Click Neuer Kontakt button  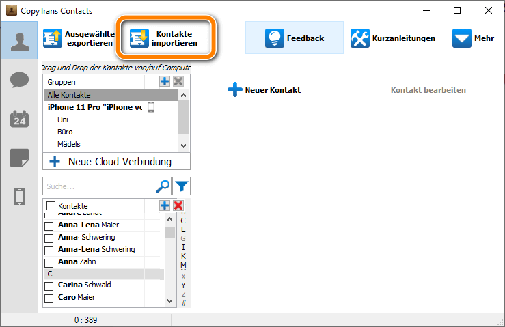point(264,90)
